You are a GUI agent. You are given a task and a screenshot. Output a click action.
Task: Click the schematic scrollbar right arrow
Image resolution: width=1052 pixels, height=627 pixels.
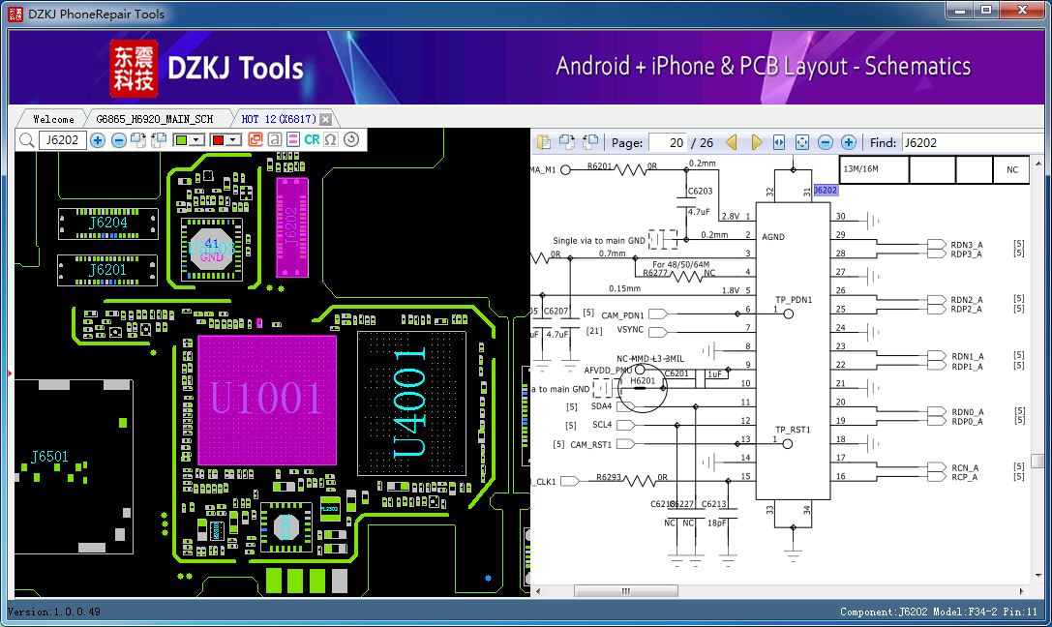[x=1021, y=591]
